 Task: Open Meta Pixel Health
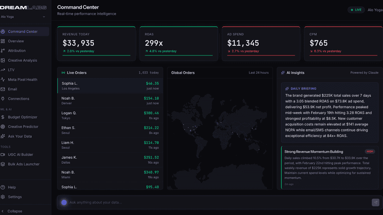pos(25,79)
